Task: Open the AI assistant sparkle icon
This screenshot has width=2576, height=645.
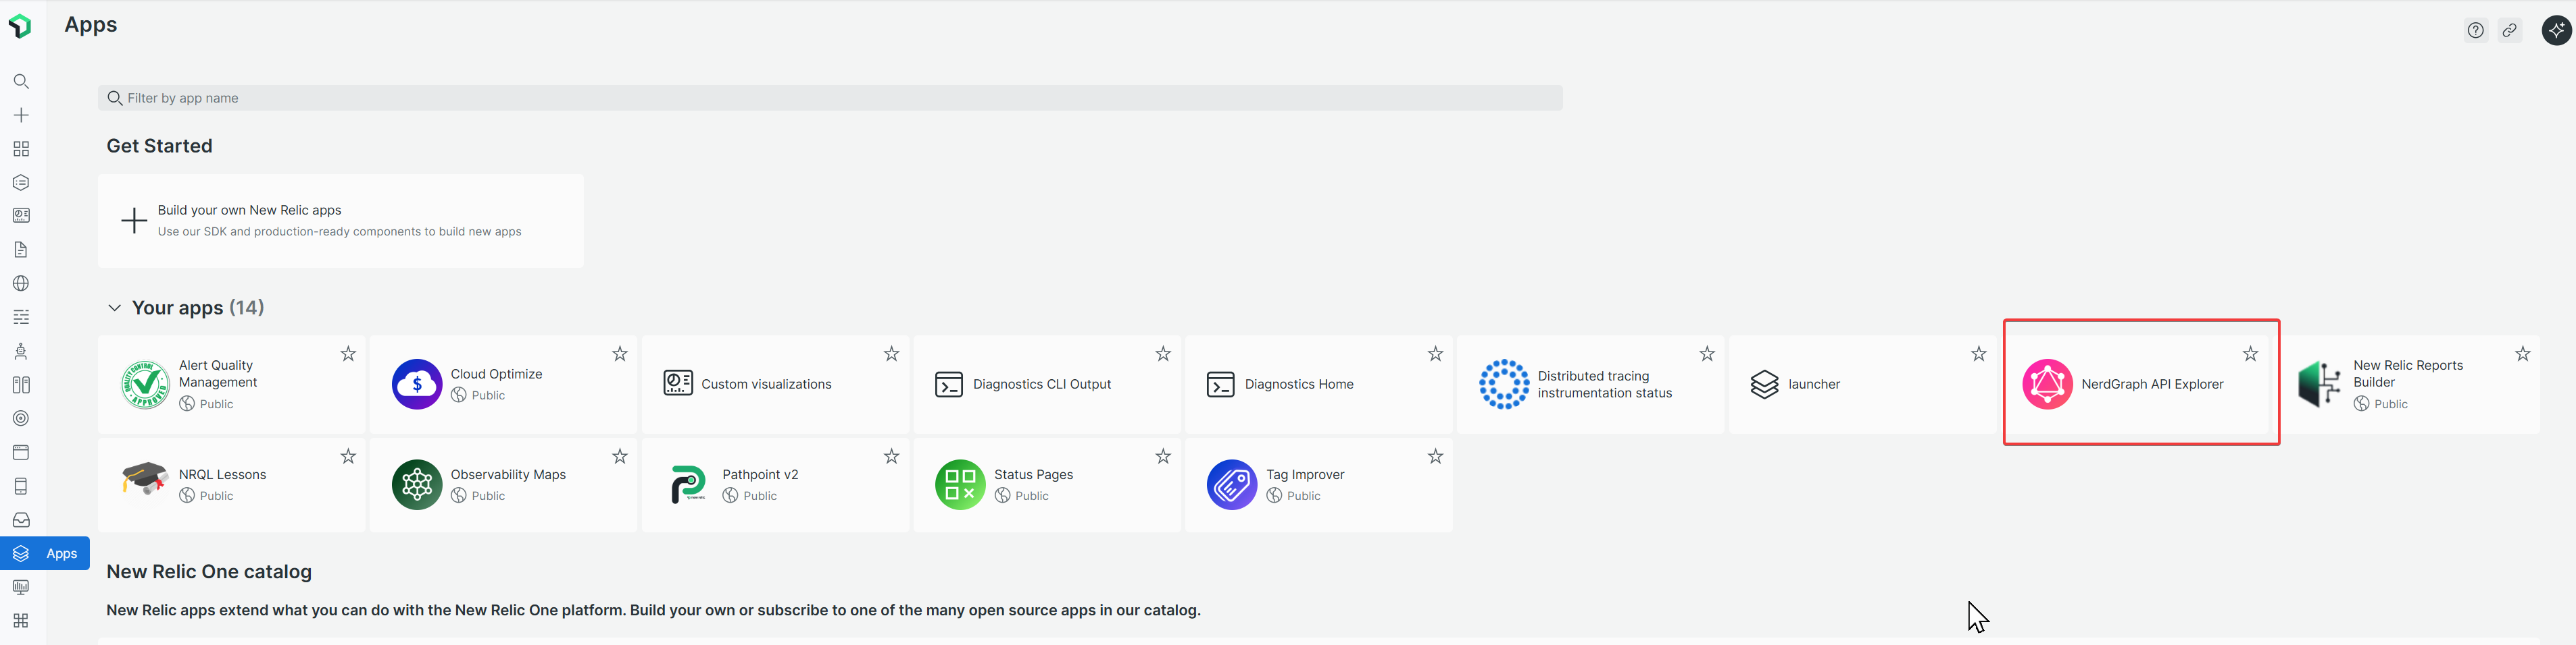Action: click(2556, 30)
